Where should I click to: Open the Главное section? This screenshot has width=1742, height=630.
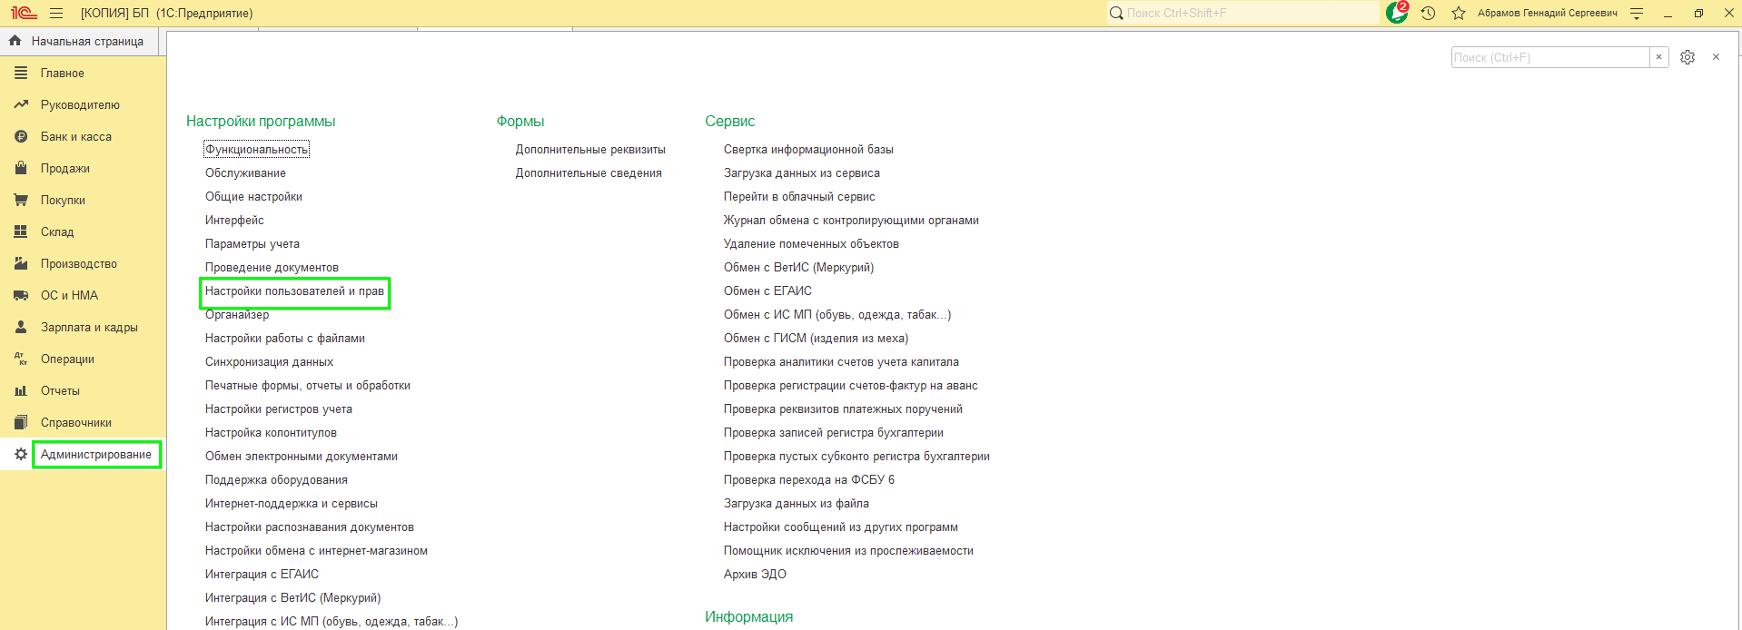point(63,73)
